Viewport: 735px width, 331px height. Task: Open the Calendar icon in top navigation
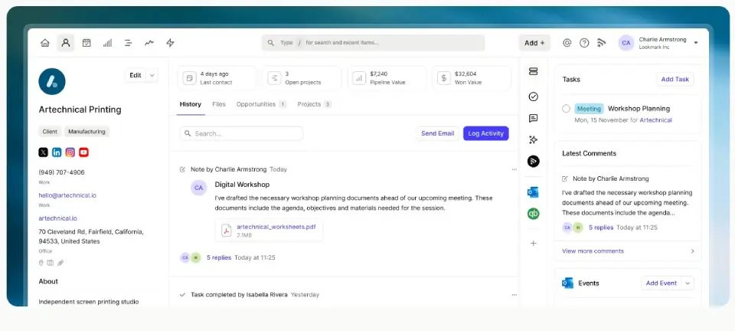[x=87, y=43]
